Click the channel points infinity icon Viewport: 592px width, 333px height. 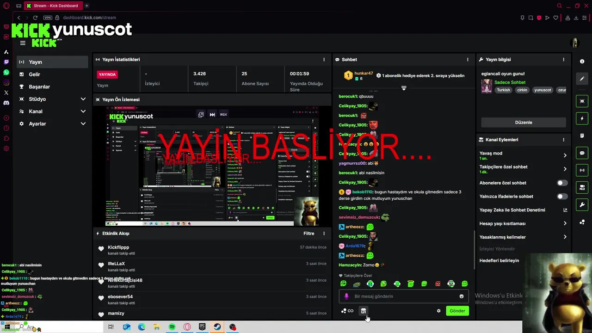pos(347,311)
